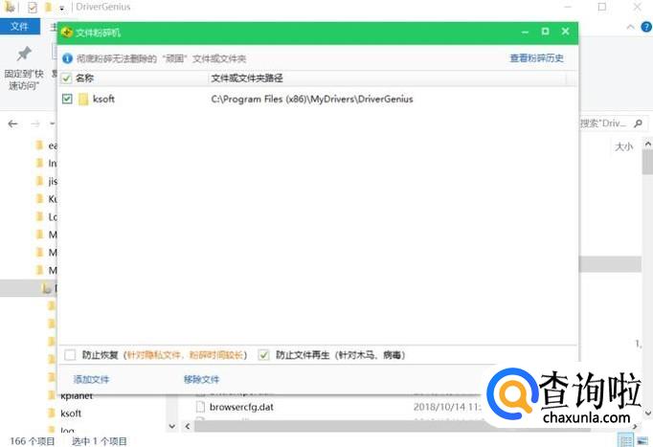Open the 文件 tab in Explorer
Viewport: 653px width, 447px height.
20,27
